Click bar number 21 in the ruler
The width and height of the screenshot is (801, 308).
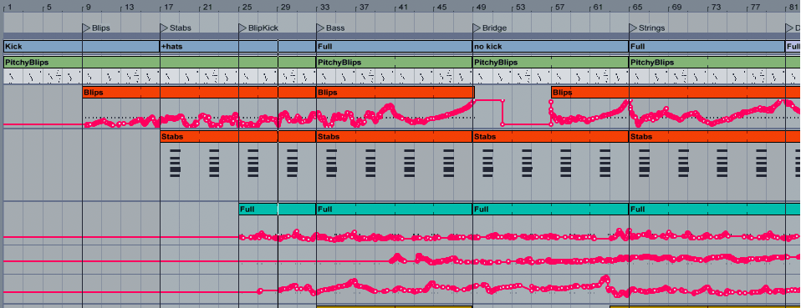(x=207, y=8)
